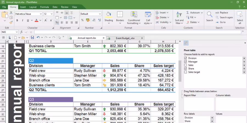Click the Undo arrow icon
Screen dimensions: 247x123
click(38, 37)
